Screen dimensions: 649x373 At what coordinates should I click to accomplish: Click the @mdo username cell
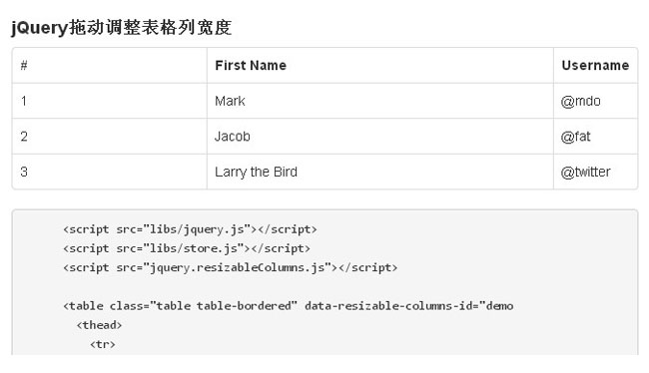coord(596,101)
